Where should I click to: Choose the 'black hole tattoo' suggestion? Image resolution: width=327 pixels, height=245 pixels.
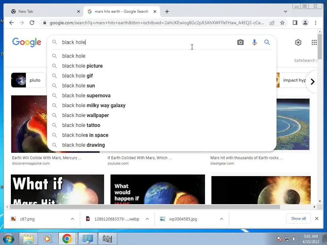pos(162,125)
